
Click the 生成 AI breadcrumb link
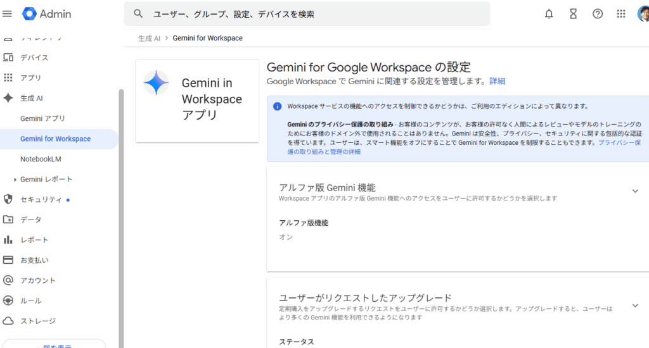149,38
